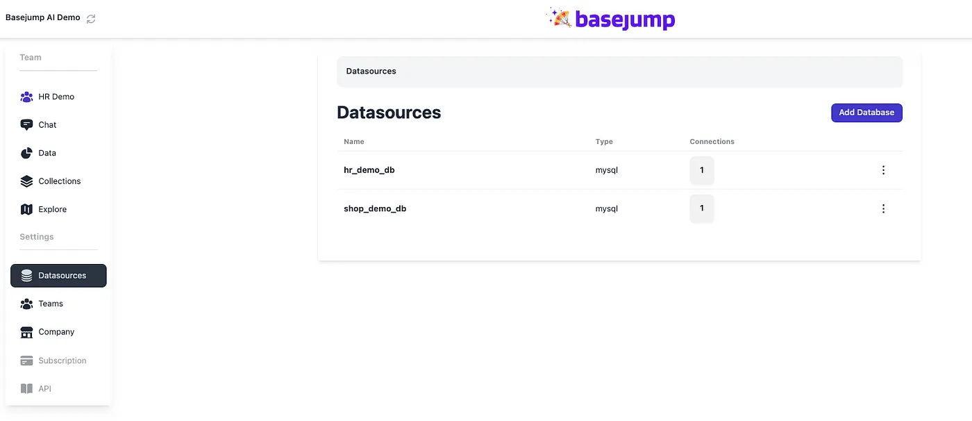Open the Company settings label
The image size is (972, 421).
click(56, 332)
